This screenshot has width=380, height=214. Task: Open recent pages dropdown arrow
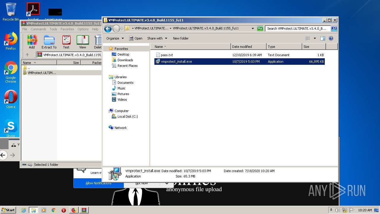[122, 29]
